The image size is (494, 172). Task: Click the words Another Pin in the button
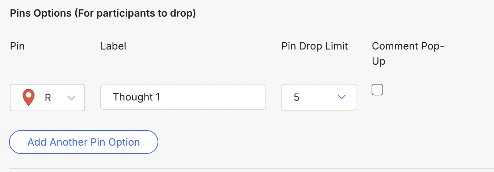77,142
